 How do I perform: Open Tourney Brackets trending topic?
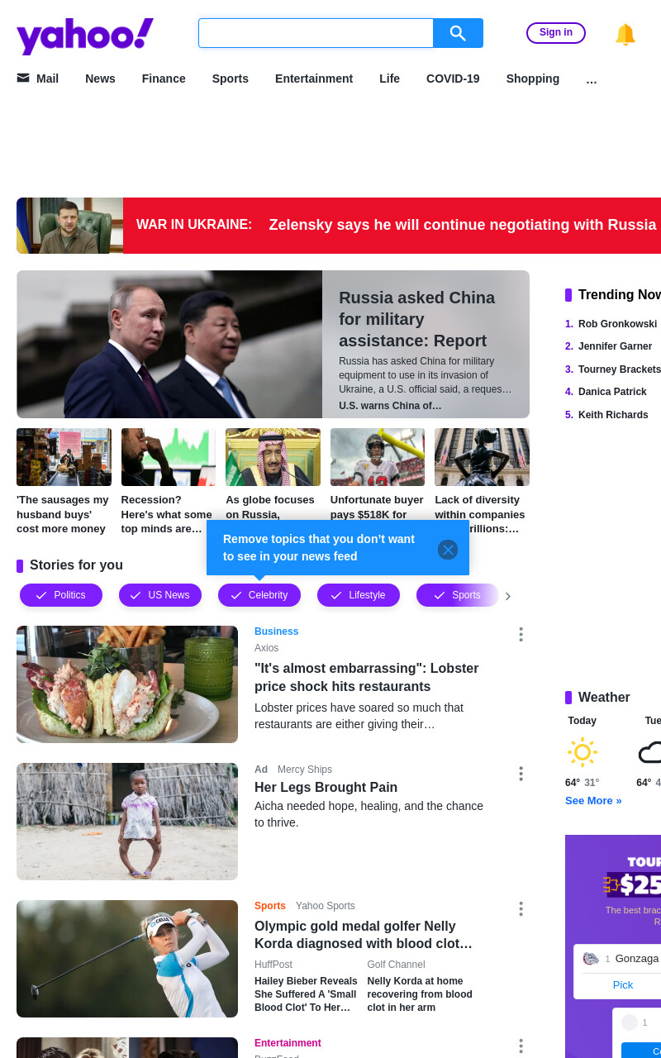[620, 369]
